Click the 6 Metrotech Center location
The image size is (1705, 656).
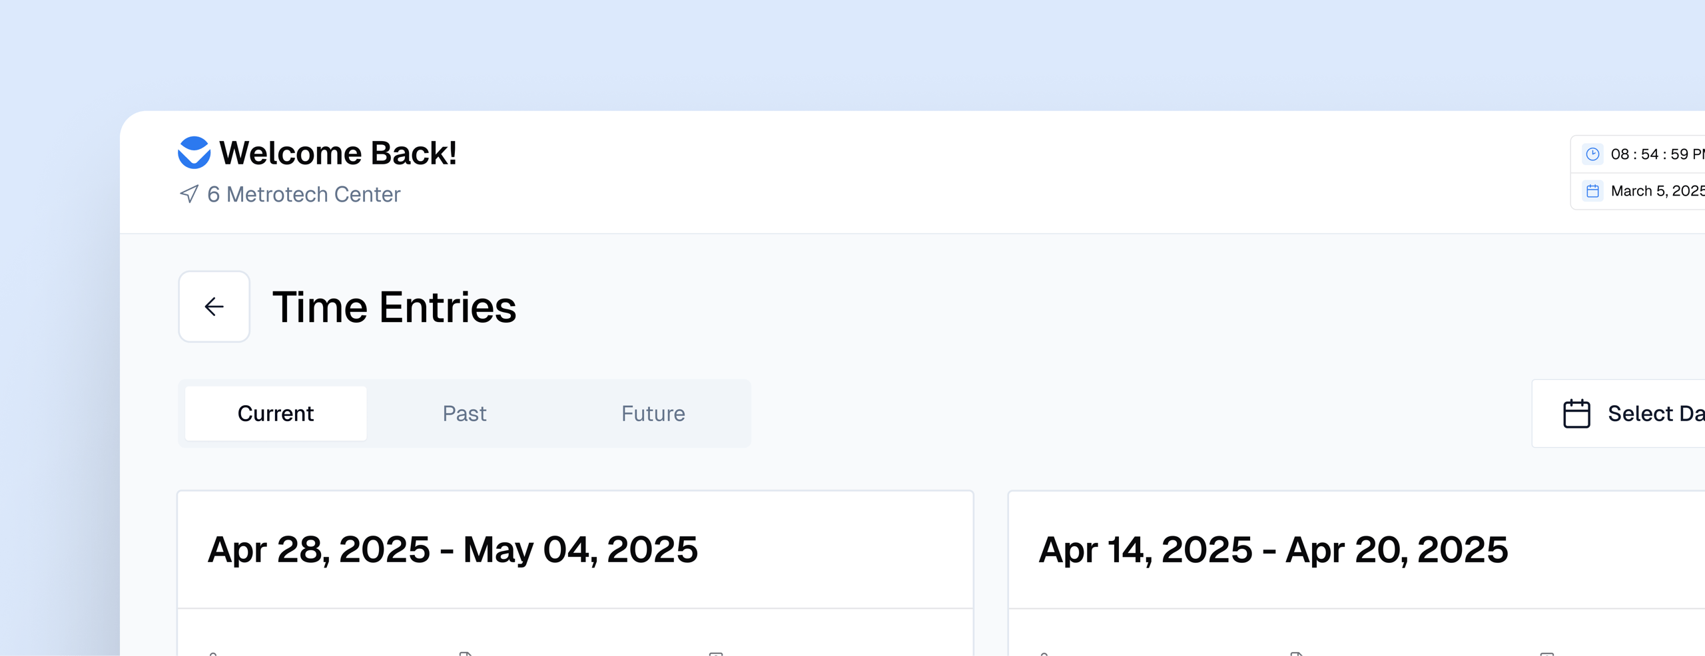pyautogui.click(x=304, y=194)
